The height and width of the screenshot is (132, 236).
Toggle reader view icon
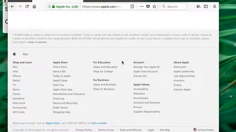tap(132, 7)
